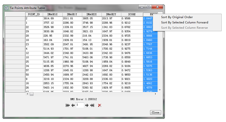Select the row header for point 34
The image size is (226, 122).
(x=15, y=66)
